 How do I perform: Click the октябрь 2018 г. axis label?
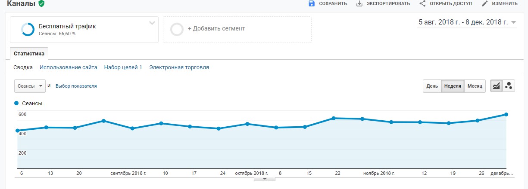coord(251,173)
